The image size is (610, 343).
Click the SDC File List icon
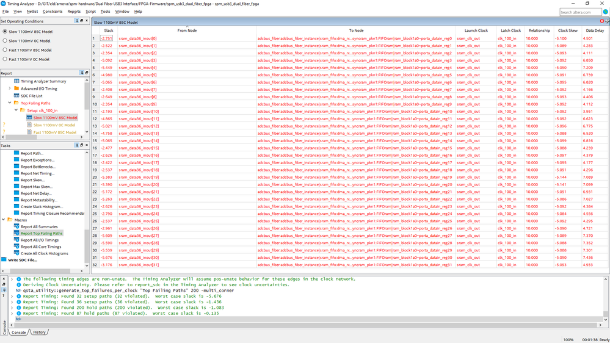point(16,96)
